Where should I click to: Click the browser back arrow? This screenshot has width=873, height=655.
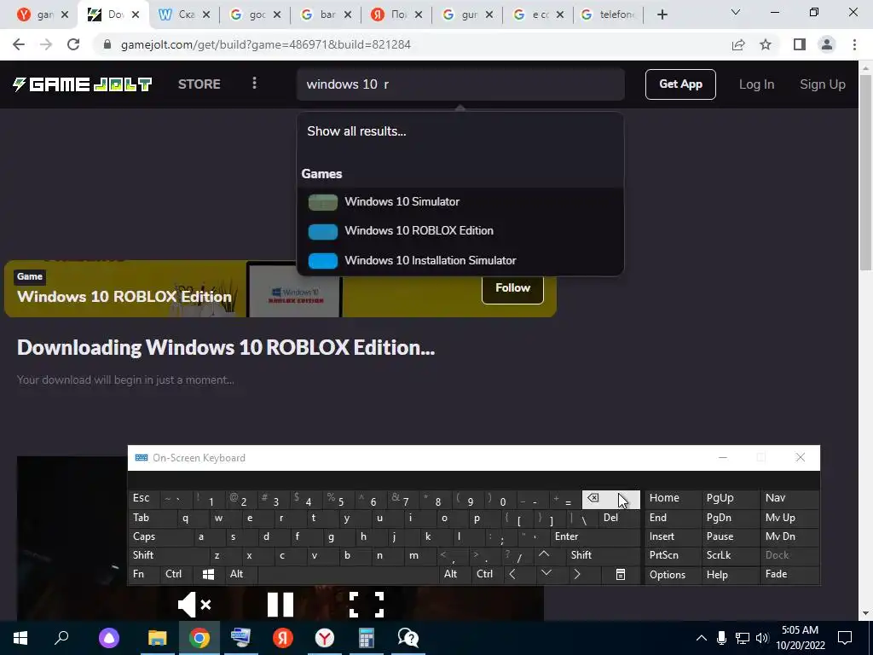(19, 44)
